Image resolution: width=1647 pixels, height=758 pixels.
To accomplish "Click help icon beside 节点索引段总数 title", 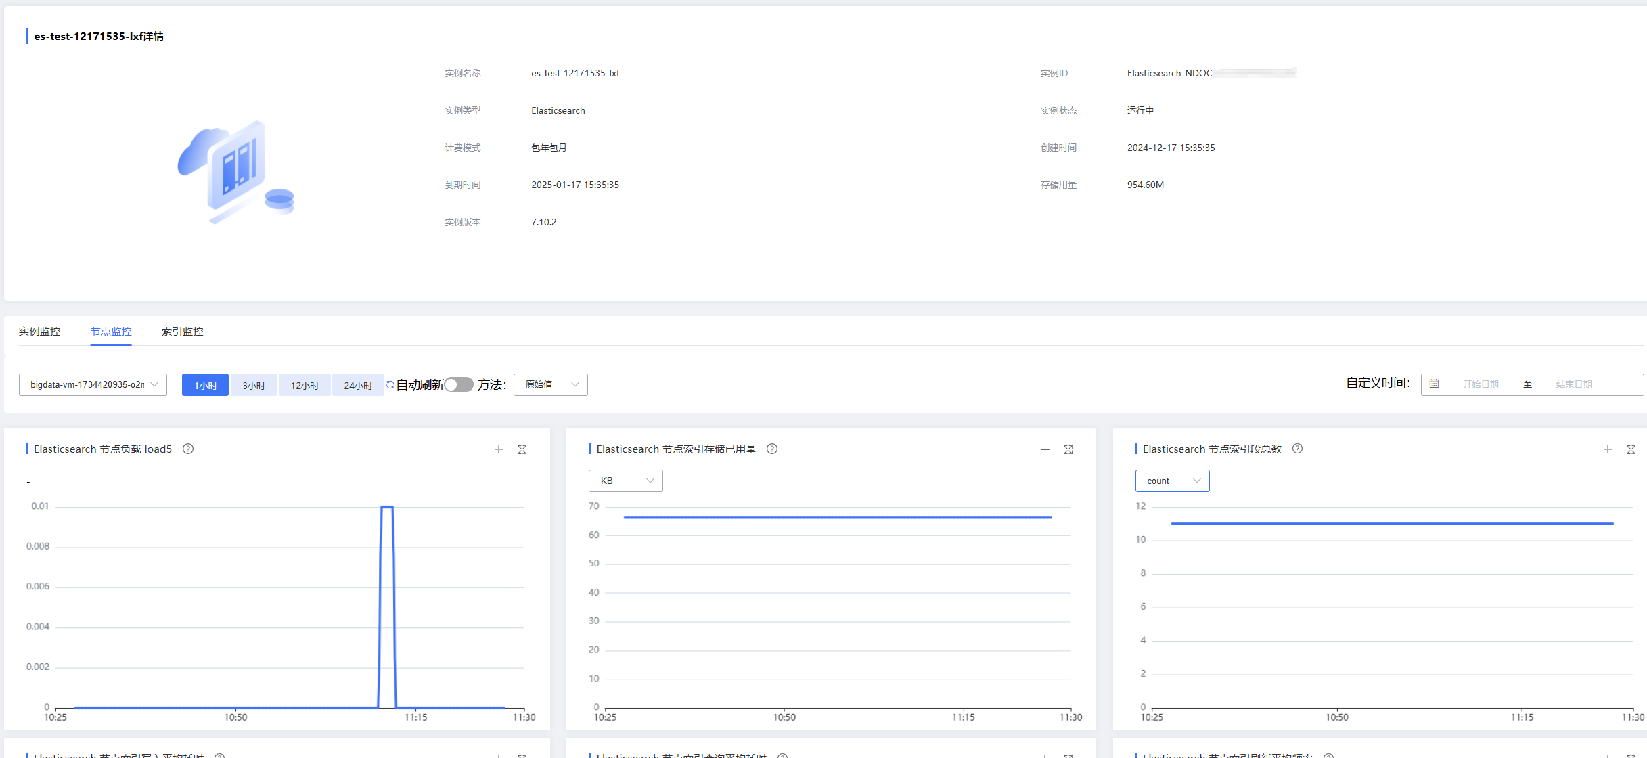I will pyautogui.click(x=1298, y=449).
